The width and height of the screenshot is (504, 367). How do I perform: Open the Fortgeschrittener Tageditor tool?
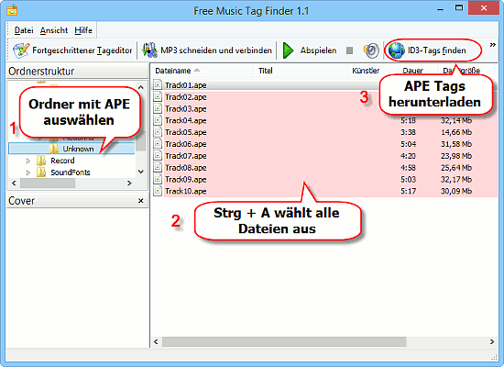[x=72, y=50]
